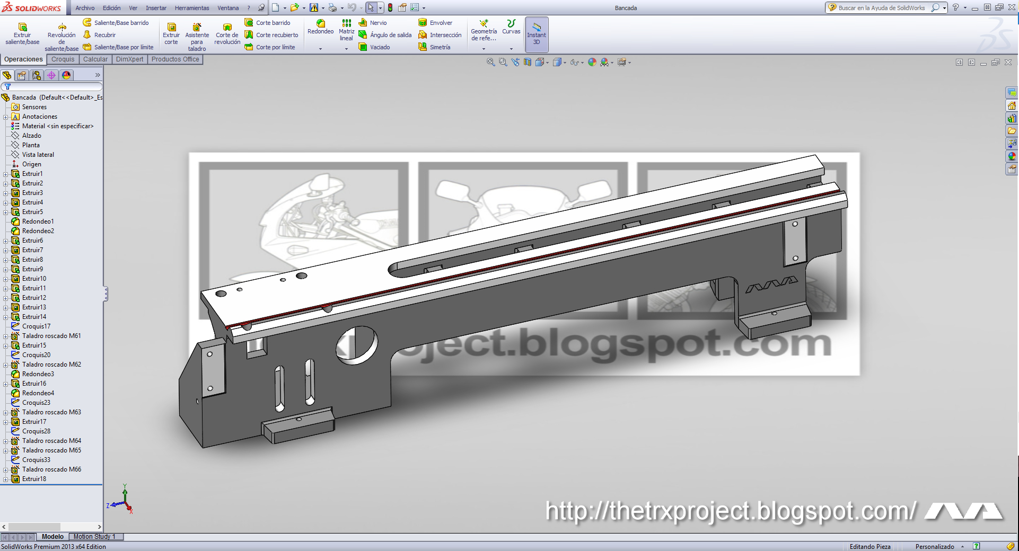Toggle the menu bar pin
1019x551 pixels.
(x=261, y=8)
